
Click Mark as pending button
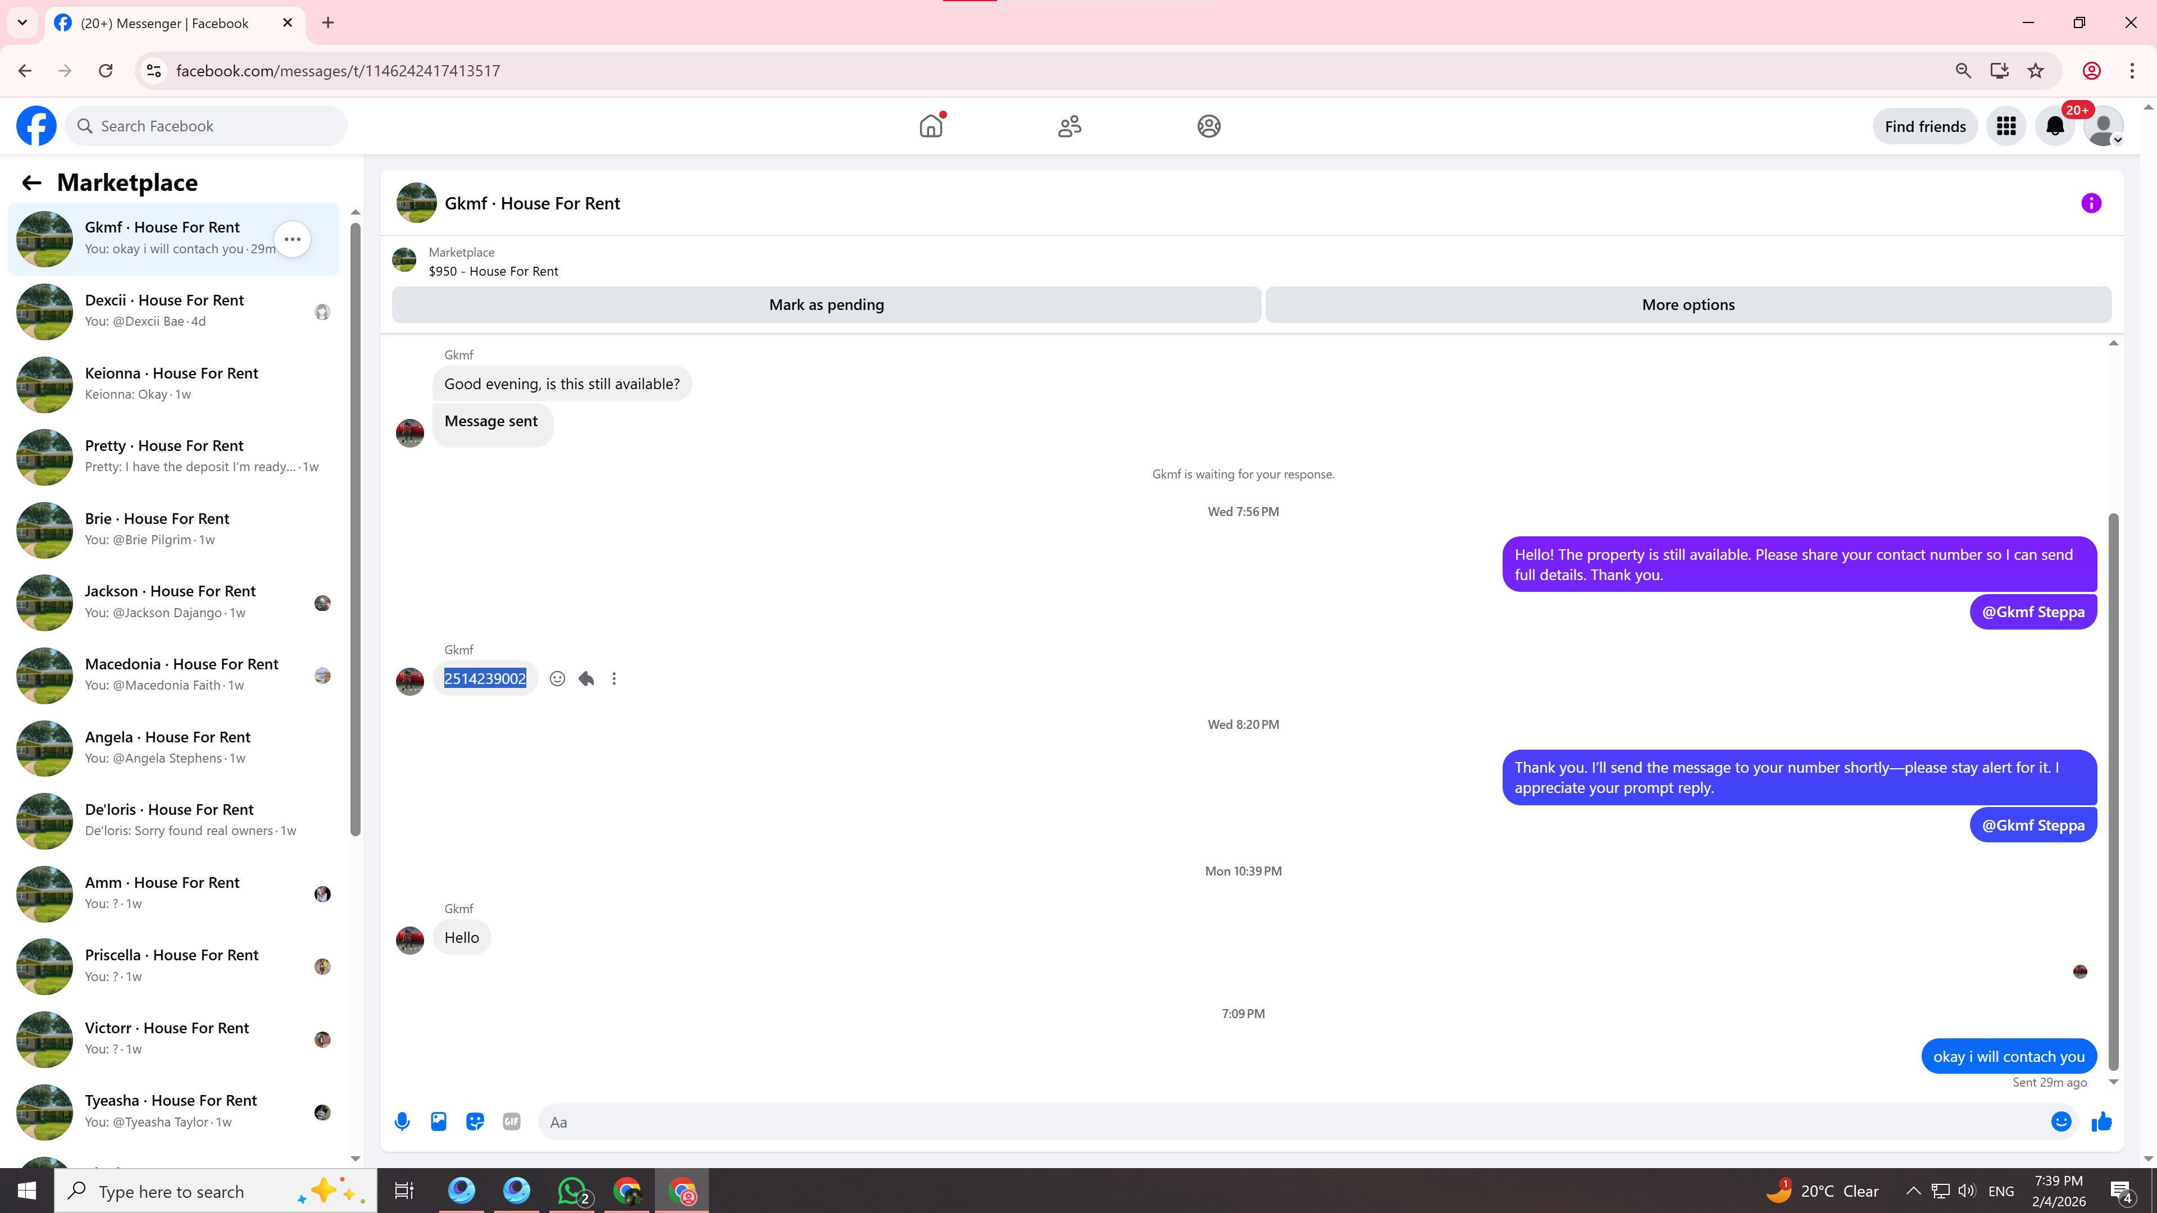click(x=826, y=305)
